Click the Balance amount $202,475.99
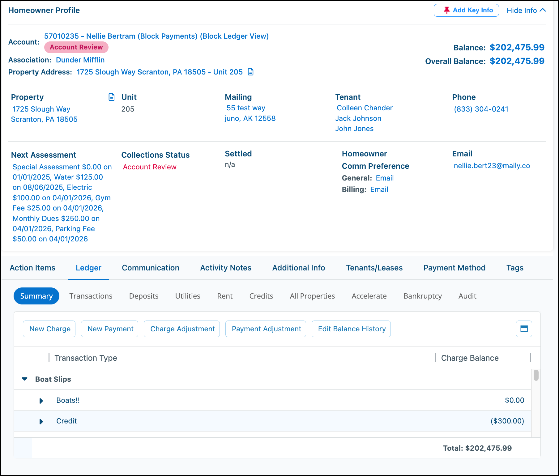This screenshot has width=559, height=476. point(517,47)
